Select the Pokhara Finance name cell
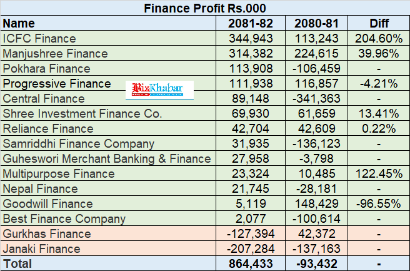The height and width of the screenshot is (271, 410). [108, 68]
